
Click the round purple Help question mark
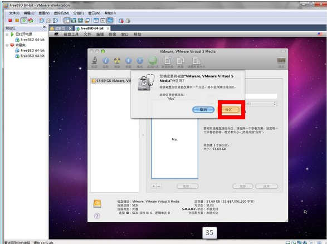97,216
